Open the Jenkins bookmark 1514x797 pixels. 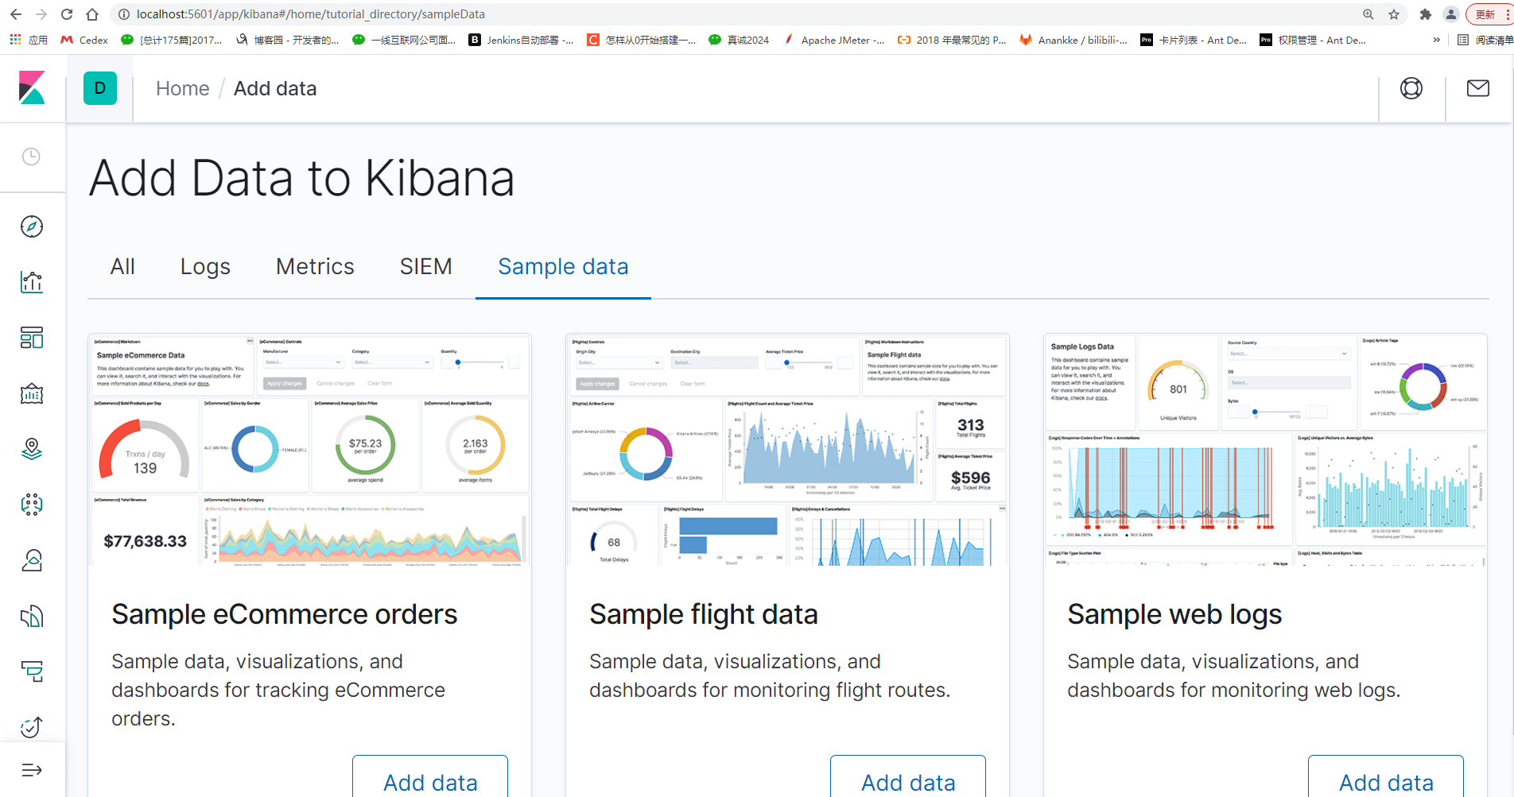[x=521, y=40]
